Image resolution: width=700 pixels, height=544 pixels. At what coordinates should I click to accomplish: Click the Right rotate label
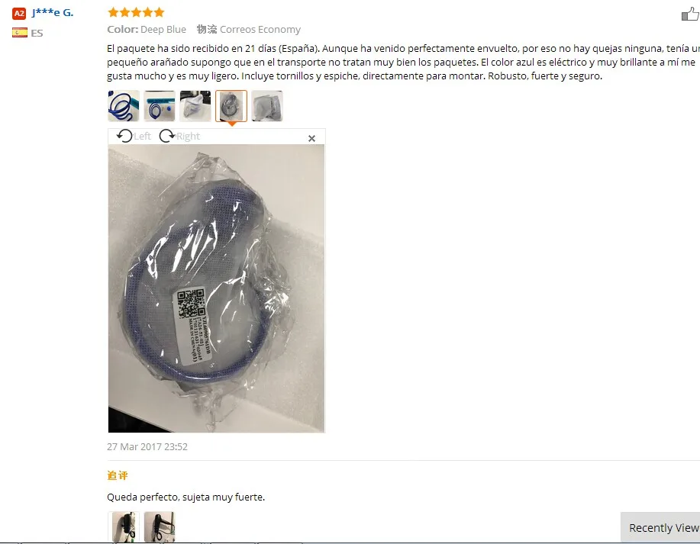click(x=188, y=136)
